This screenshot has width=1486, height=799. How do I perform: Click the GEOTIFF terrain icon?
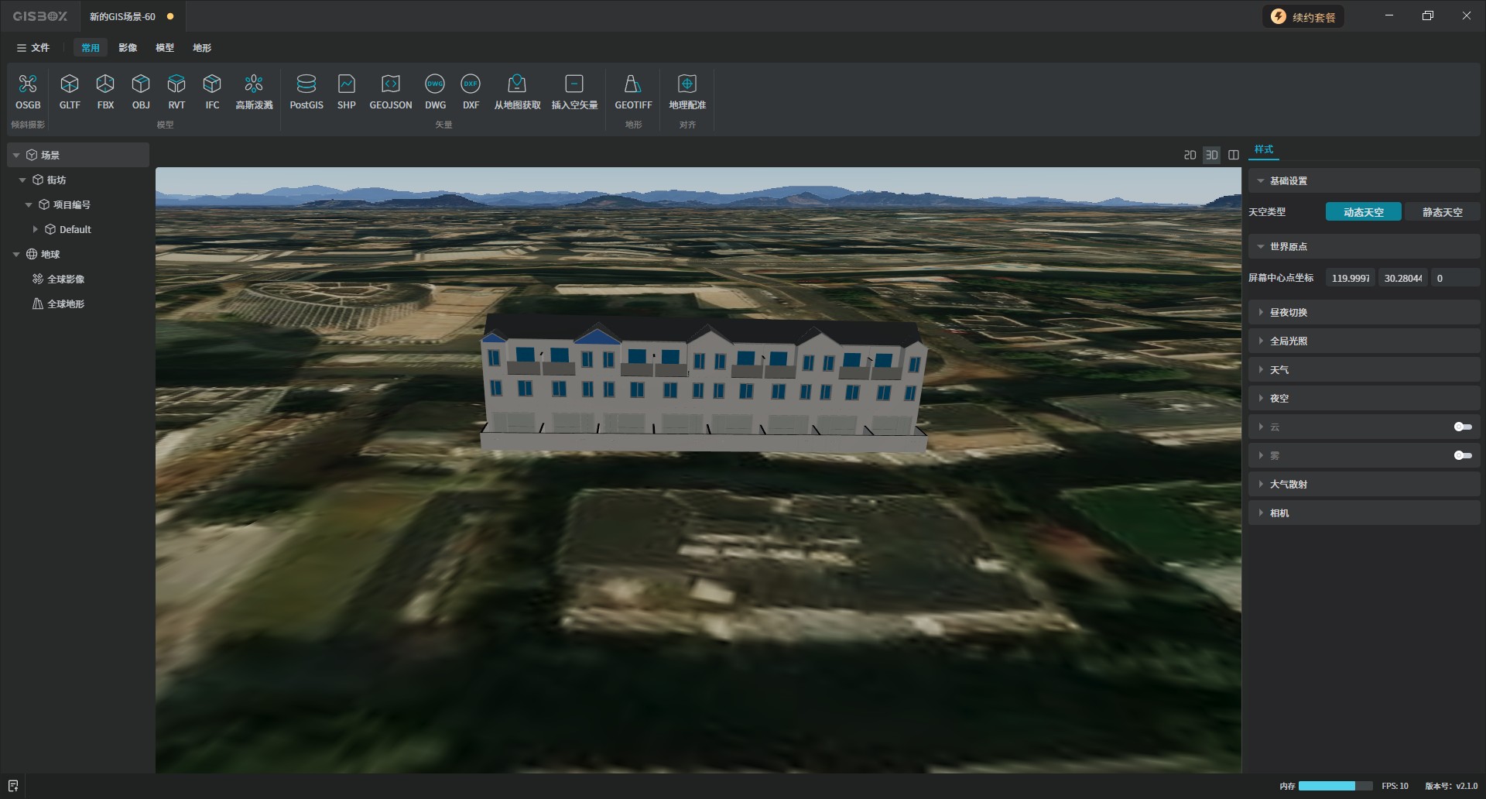pos(632,84)
